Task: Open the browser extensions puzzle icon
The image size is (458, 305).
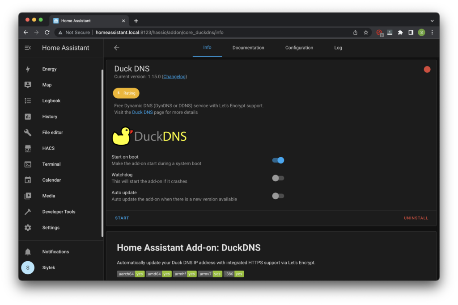Action: pos(400,32)
